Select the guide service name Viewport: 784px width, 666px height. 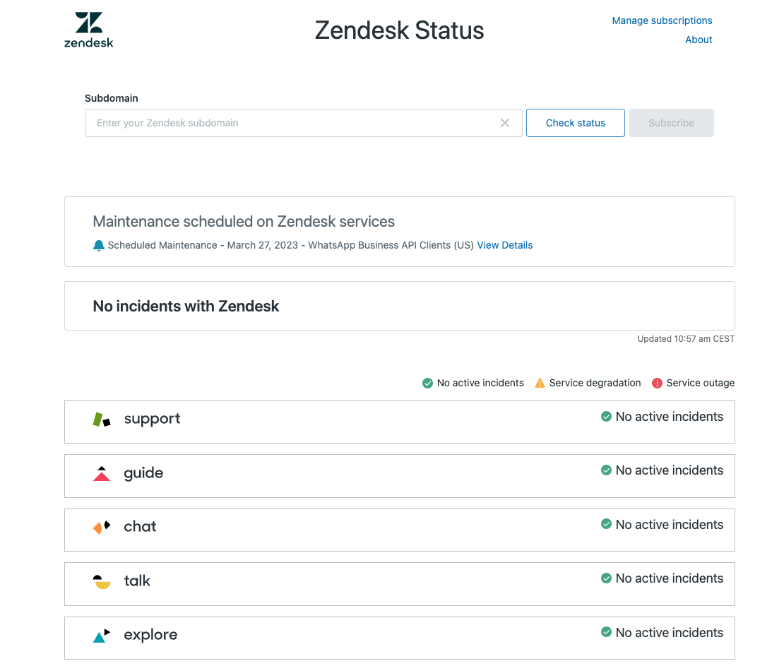(x=143, y=473)
